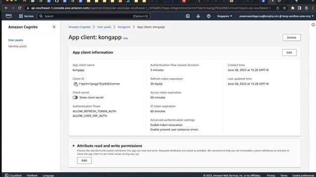Image resolution: width=316 pixels, height=177 pixels.
Task: Open the Info link beside App client title
Action: [125, 38]
